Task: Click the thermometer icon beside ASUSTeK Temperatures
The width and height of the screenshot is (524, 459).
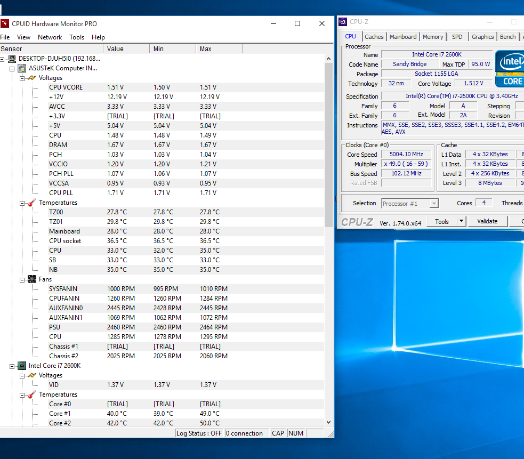Action: [32, 203]
